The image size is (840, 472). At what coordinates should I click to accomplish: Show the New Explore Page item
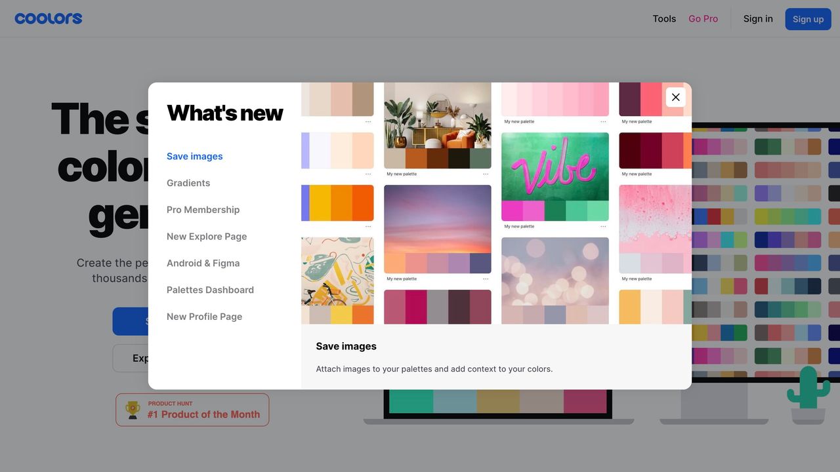[x=207, y=237]
